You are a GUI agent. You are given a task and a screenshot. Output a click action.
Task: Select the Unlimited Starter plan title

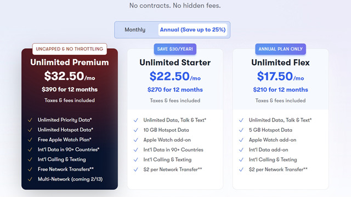coord(175,62)
